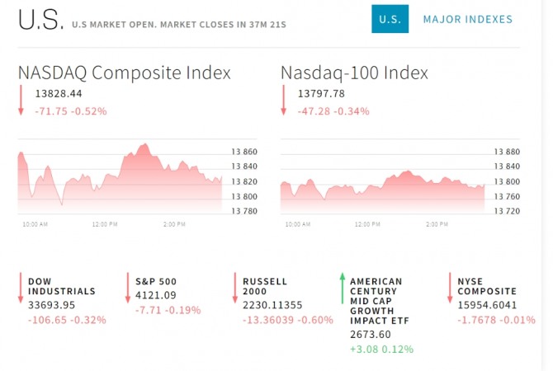Open the Nasdaq-100 Index heading

click(354, 73)
